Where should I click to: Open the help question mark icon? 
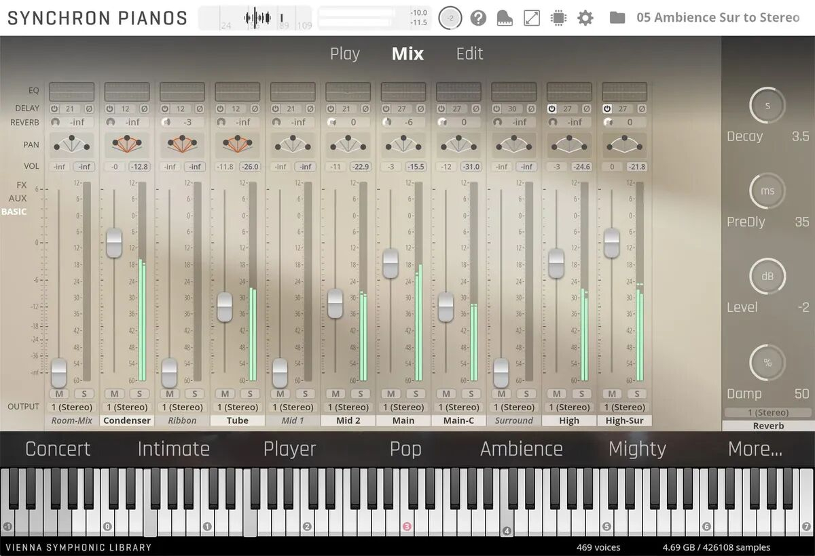[x=478, y=18]
